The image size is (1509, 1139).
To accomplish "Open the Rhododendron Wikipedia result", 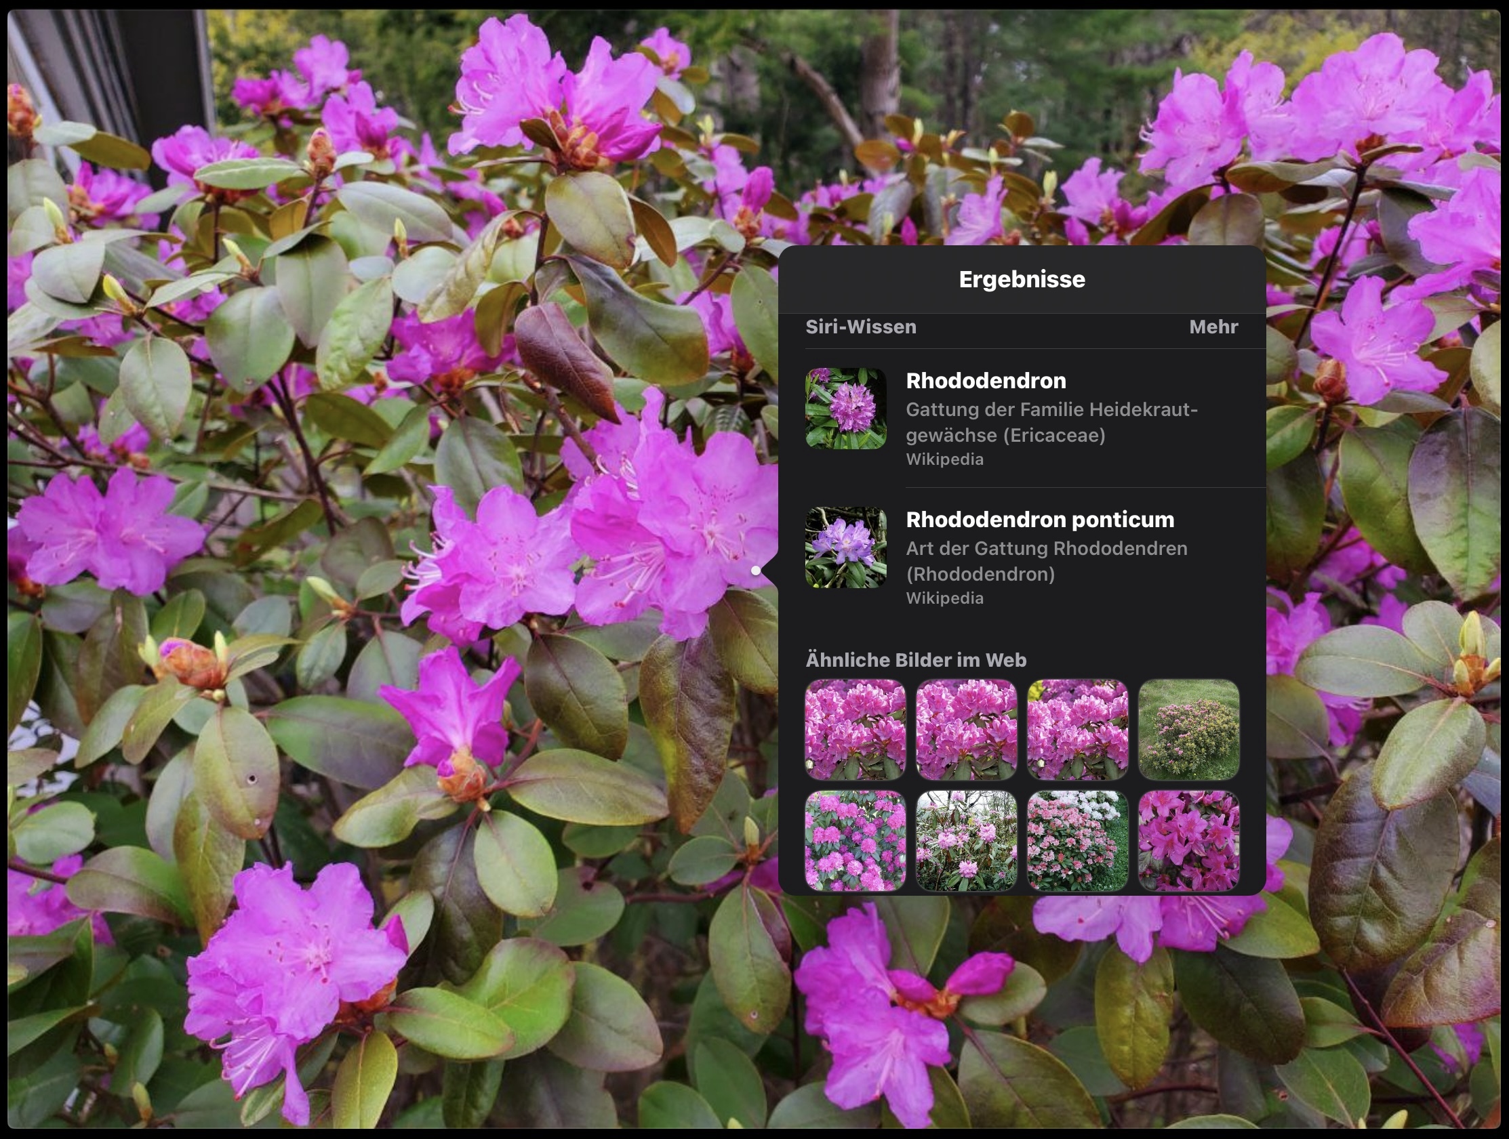I will (1022, 418).
